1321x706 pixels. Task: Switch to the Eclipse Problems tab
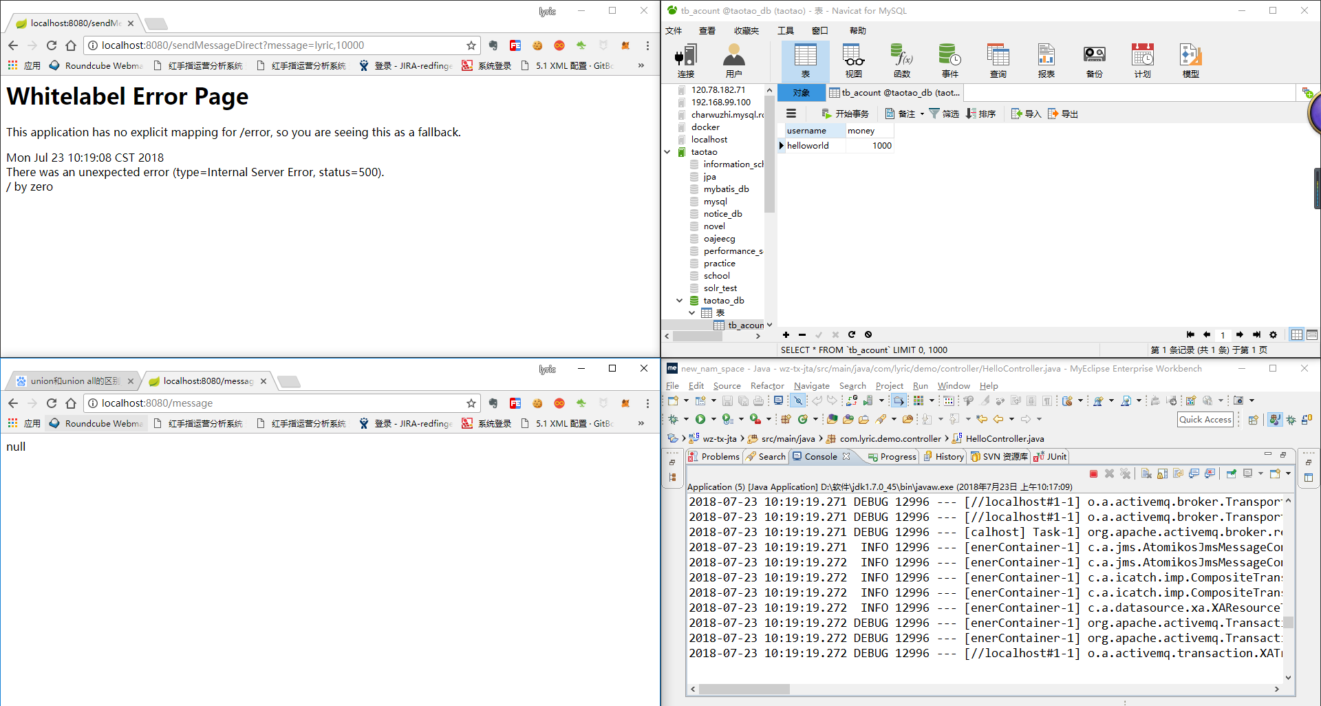coord(713,456)
